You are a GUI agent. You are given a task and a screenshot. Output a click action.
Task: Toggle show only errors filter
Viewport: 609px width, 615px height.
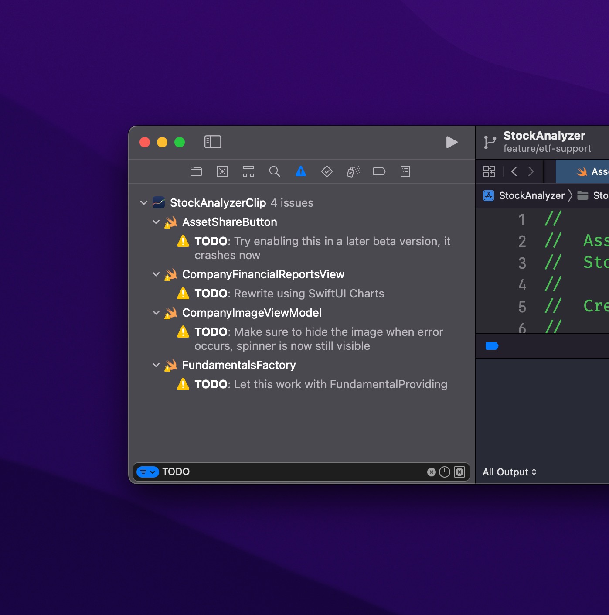[x=459, y=472]
